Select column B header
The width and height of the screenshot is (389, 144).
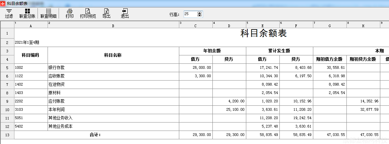click(113, 26)
